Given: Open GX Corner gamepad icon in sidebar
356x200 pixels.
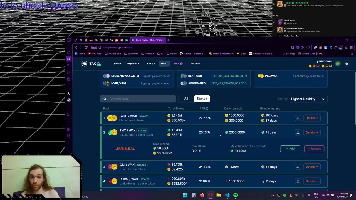Looking at the screenshot, I should (69, 59).
